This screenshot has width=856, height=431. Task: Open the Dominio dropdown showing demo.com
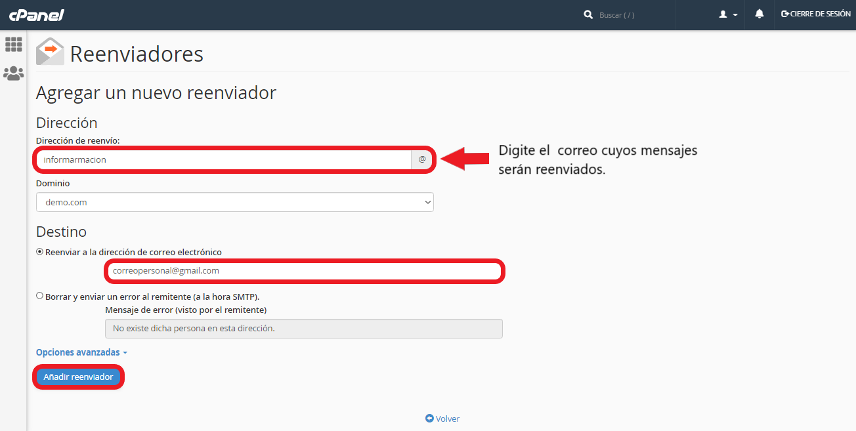tap(234, 203)
